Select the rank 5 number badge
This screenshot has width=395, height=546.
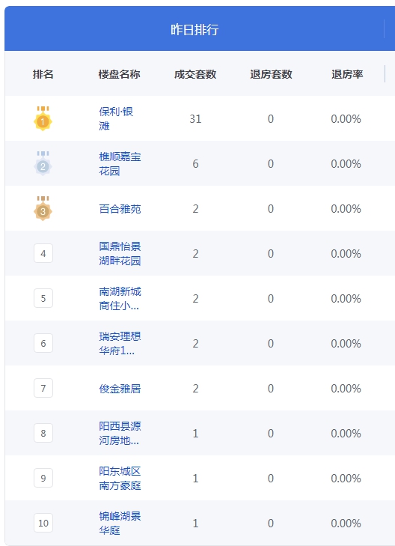click(x=43, y=298)
